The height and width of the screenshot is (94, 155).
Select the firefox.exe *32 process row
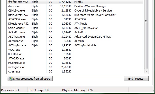coord(75,2)
